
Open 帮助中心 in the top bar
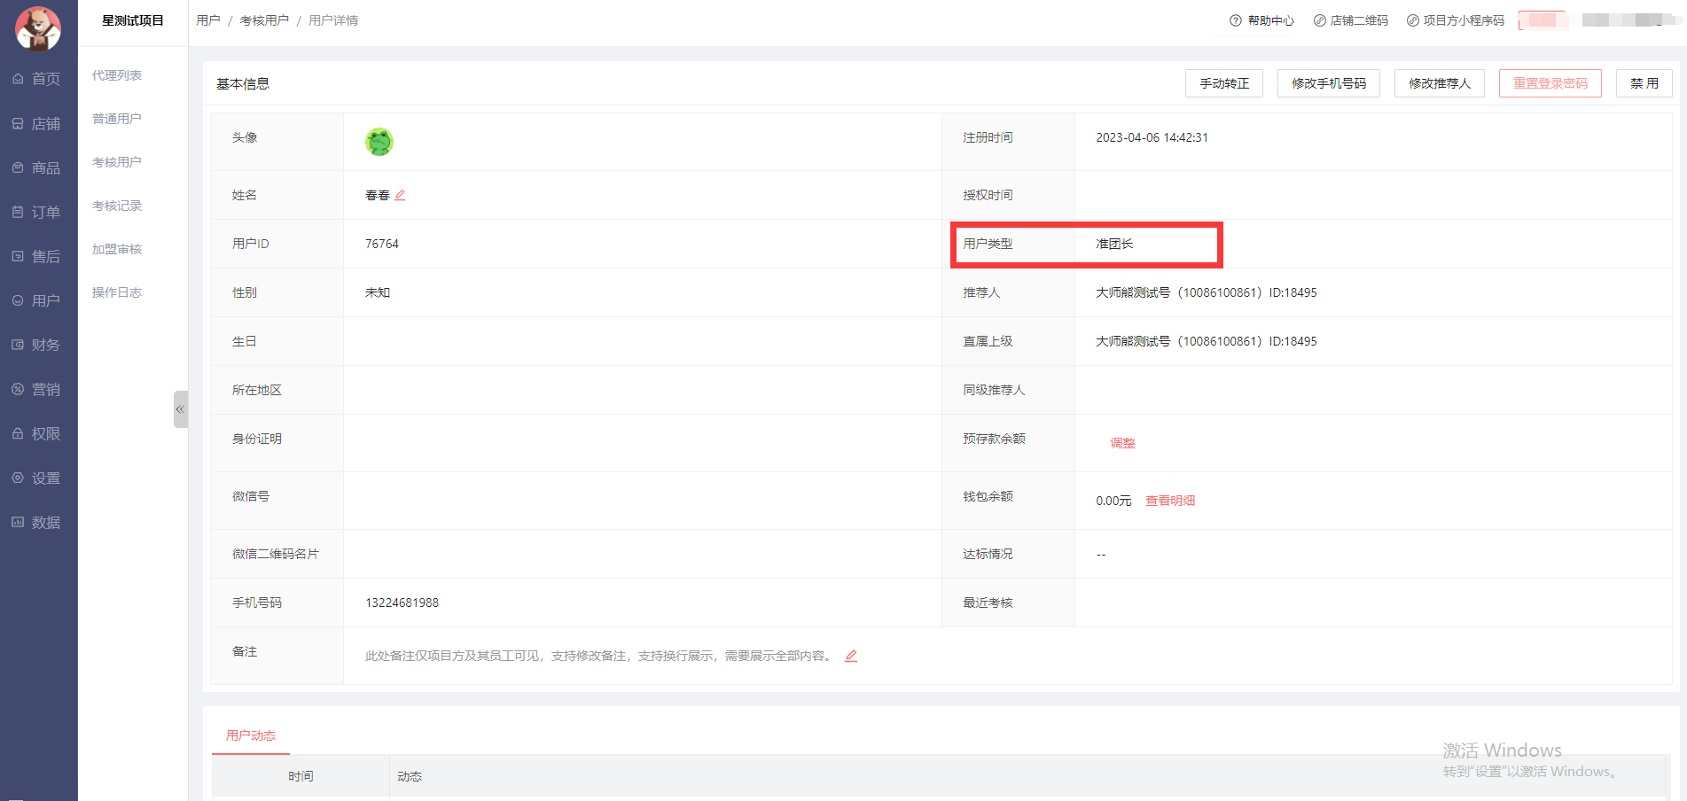[x=1262, y=20]
